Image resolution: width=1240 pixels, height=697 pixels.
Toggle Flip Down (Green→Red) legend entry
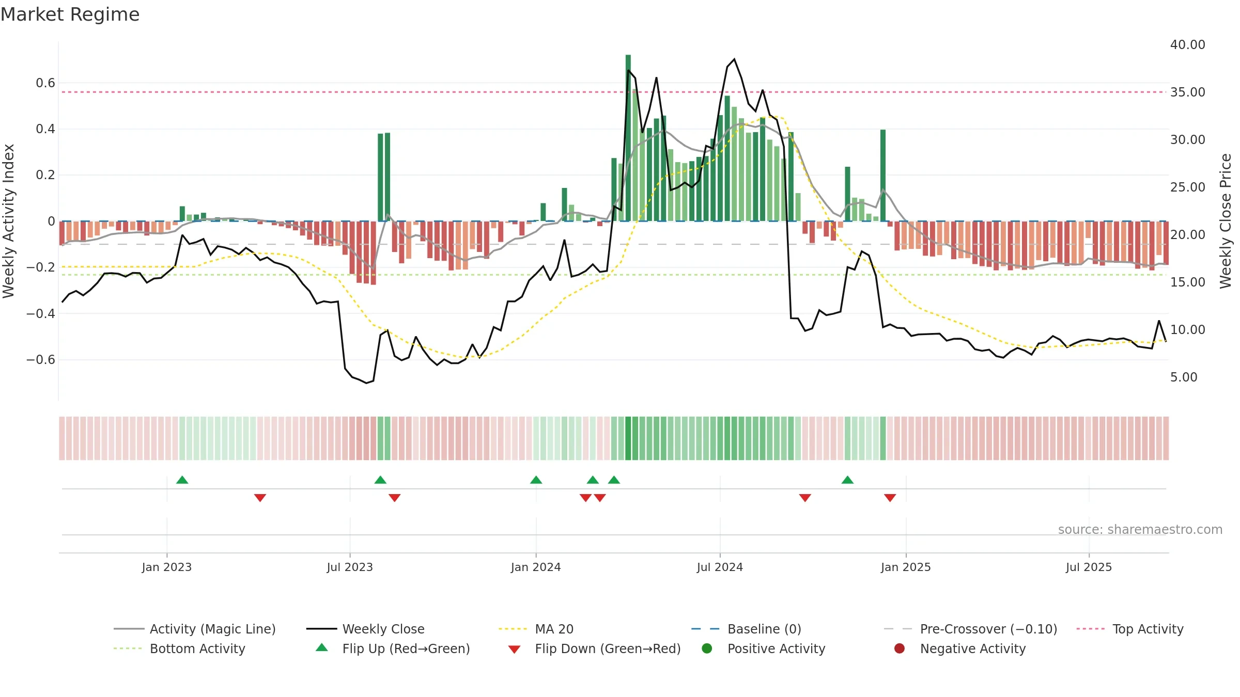pyautogui.click(x=594, y=648)
